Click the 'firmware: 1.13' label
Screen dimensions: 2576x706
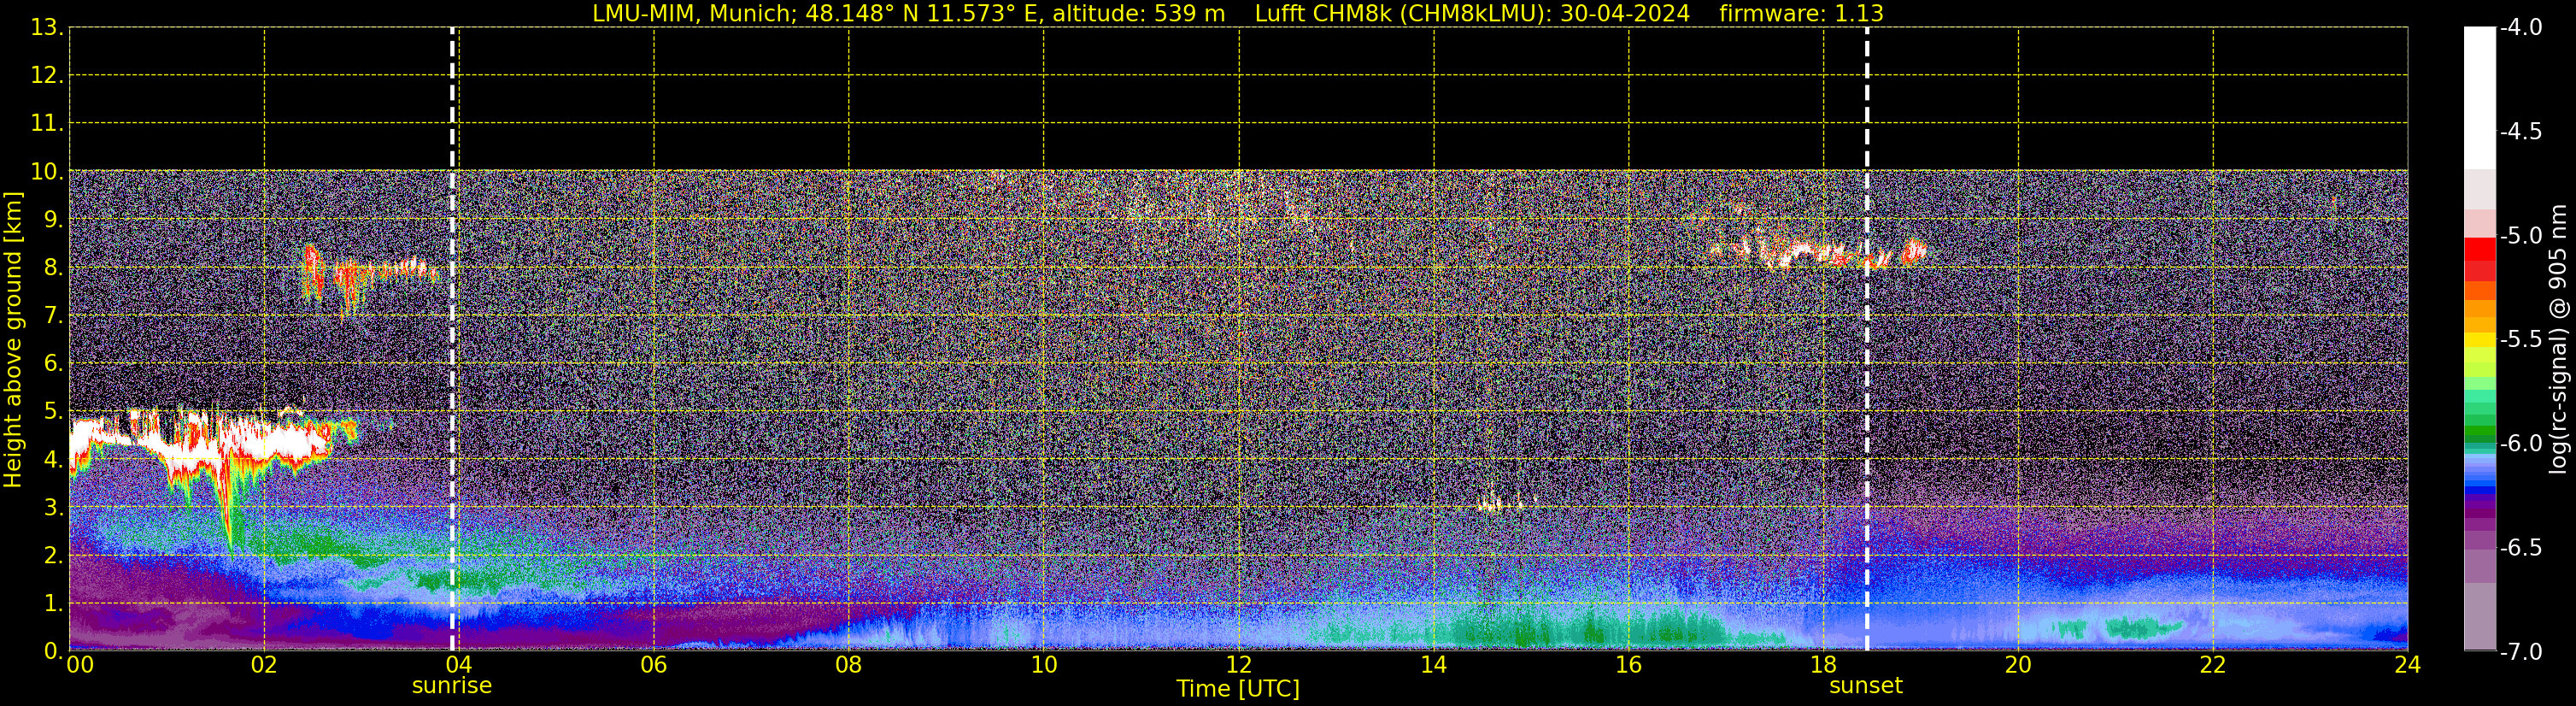(1801, 14)
